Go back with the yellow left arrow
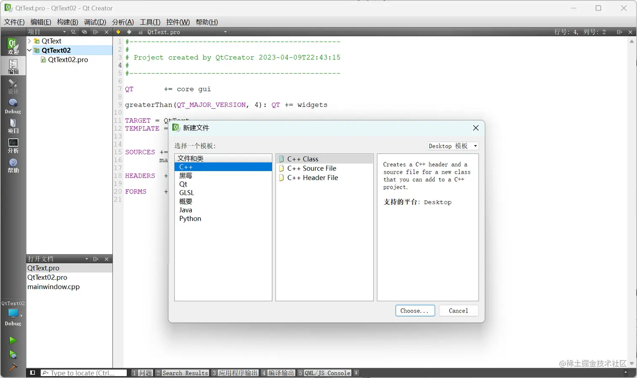The image size is (637, 378). click(118, 32)
